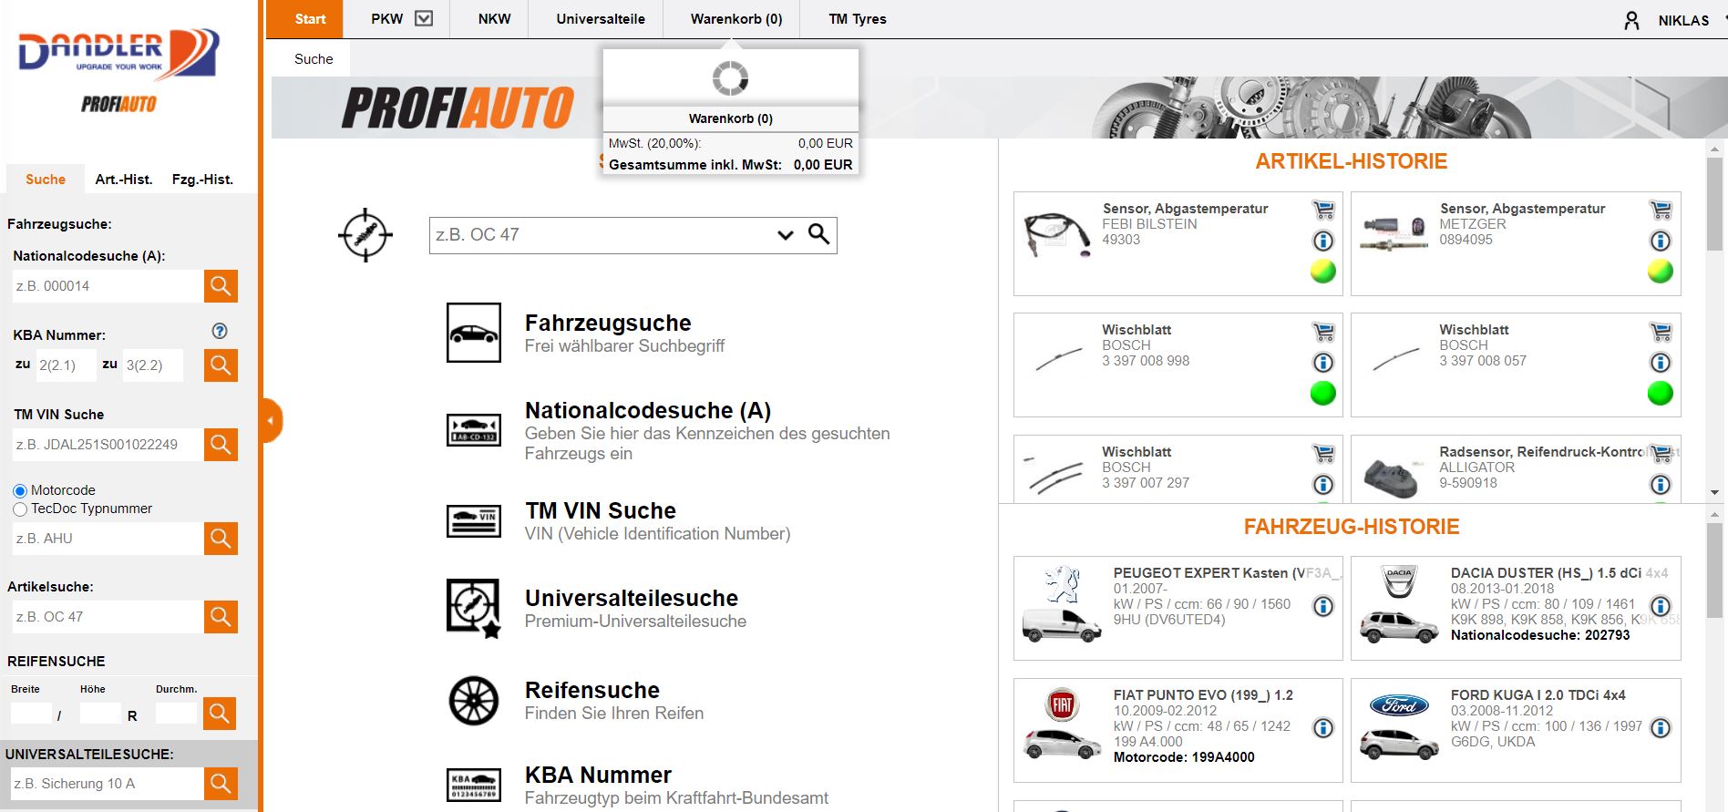Click green availability dot for BOSCH 3 397 008 998
The width and height of the screenshot is (1728, 812).
pos(1323,394)
